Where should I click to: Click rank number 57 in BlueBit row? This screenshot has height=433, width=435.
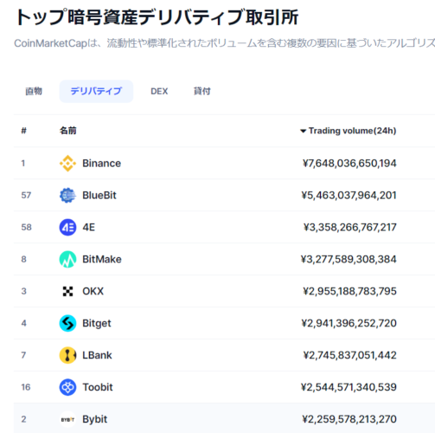pyautogui.click(x=26, y=196)
